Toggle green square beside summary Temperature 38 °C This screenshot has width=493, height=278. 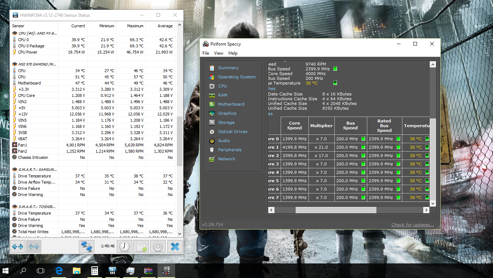335,83
